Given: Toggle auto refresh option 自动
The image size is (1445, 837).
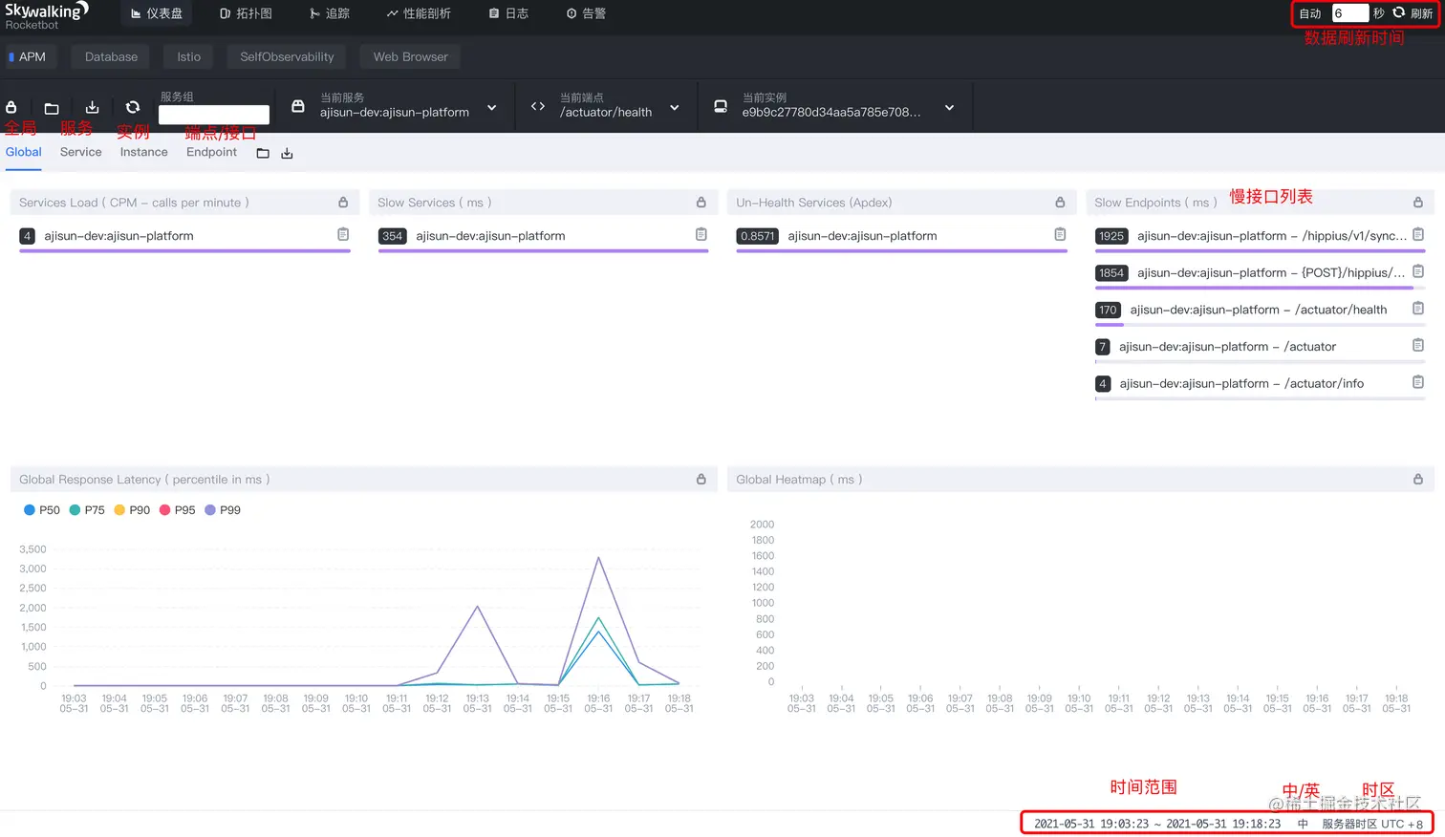Looking at the screenshot, I should point(1310,13).
